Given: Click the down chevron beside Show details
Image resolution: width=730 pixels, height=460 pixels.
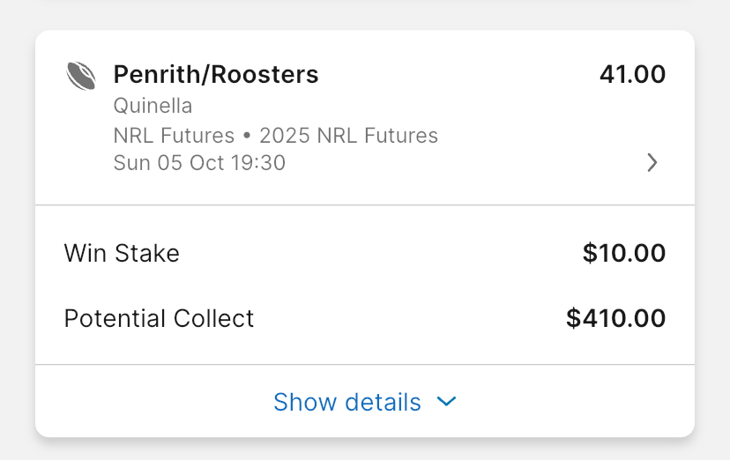Looking at the screenshot, I should pos(447,402).
